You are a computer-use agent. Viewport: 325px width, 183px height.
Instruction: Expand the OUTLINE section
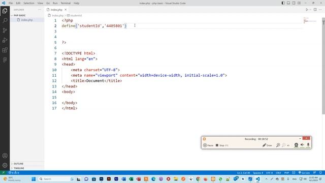[x=18, y=164]
